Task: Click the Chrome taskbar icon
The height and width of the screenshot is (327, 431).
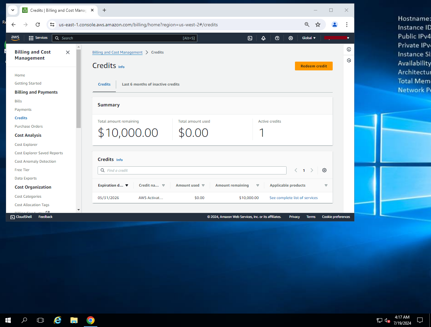Action: click(x=91, y=320)
